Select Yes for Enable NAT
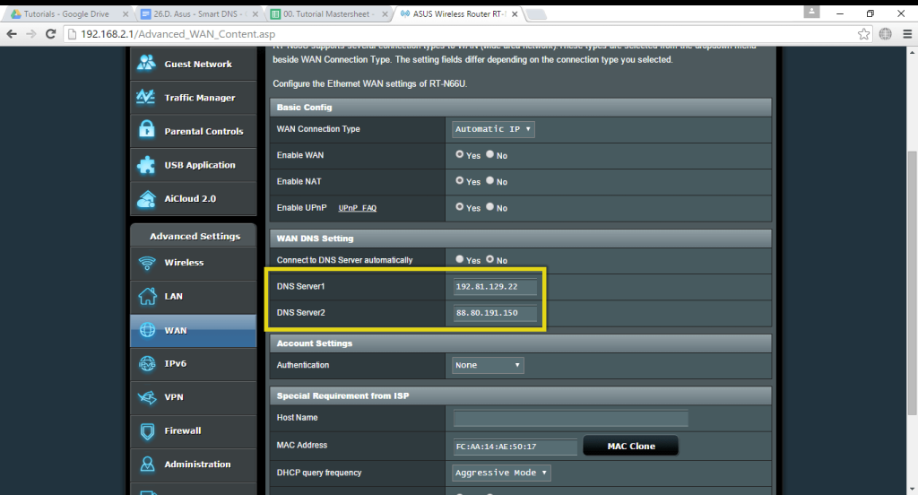The width and height of the screenshot is (918, 495). pyautogui.click(x=460, y=180)
